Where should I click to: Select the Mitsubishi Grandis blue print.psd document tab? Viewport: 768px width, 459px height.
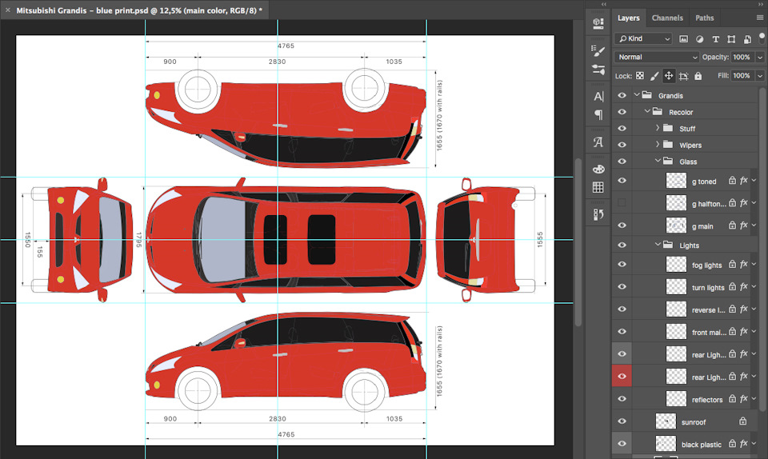139,10
